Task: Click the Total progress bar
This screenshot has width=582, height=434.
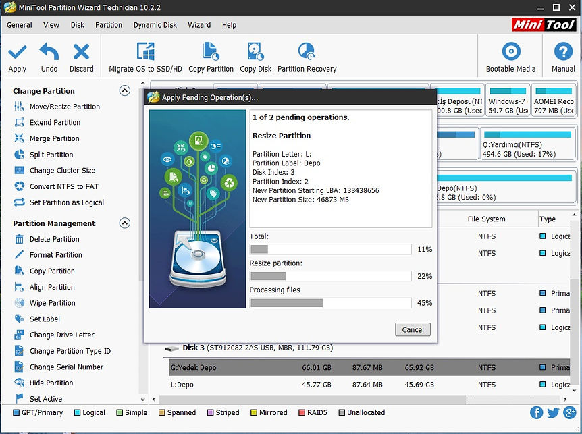Action: coord(330,249)
